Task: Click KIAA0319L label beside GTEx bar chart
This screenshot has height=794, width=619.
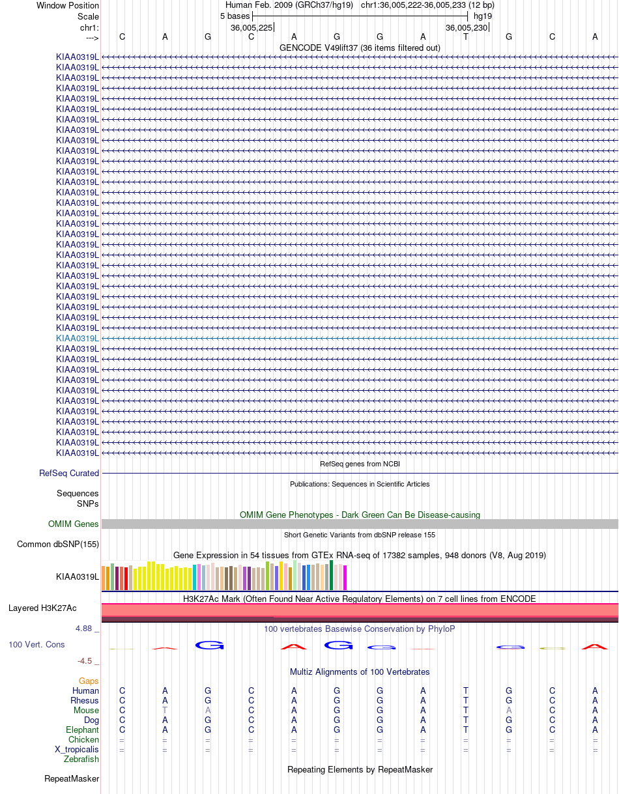Action: [78, 576]
